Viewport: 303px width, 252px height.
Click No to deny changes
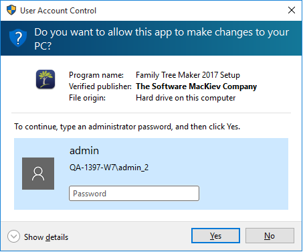point(270,236)
